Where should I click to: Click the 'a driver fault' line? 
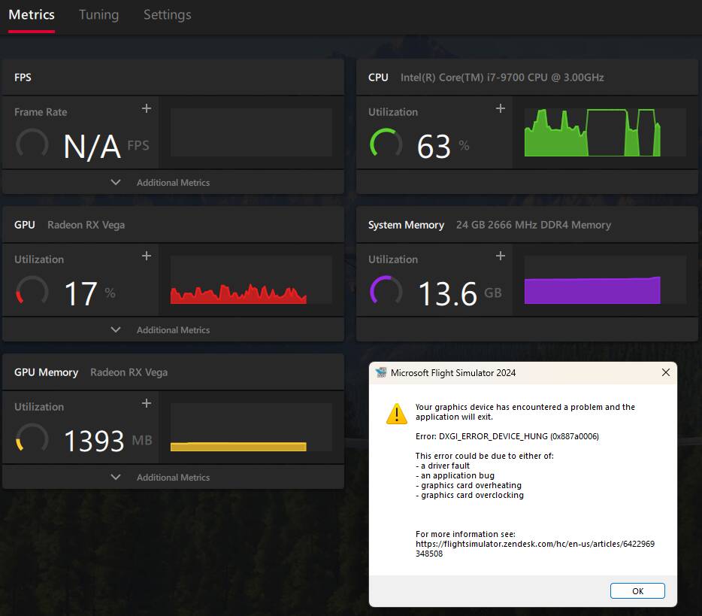[443, 466]
